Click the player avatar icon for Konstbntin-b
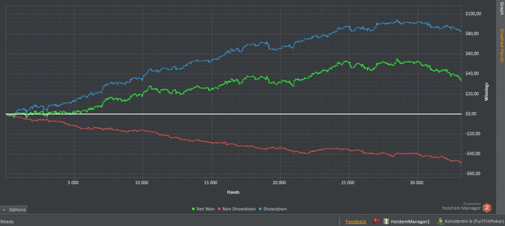Viewport: 505px width, 226px height. tap(440, 222)
